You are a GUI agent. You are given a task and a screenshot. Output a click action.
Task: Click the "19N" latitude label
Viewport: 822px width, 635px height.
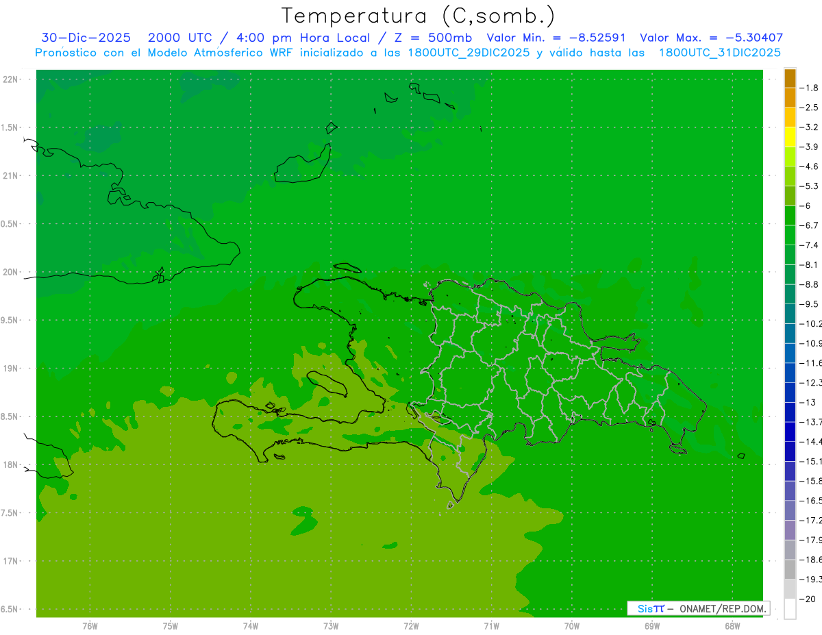point(10,369)
